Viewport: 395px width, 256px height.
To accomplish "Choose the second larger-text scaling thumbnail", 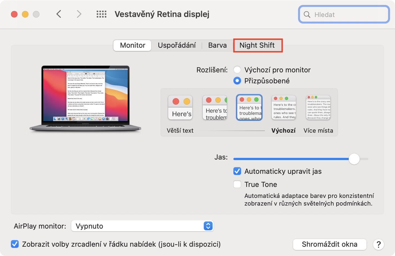I will click(215, 107).
